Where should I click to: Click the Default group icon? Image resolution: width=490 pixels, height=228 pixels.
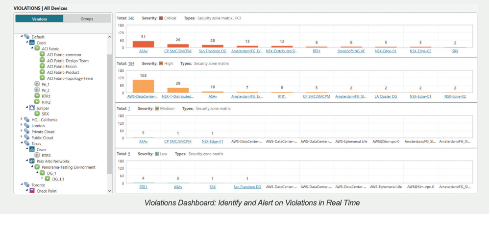[27, 37]
